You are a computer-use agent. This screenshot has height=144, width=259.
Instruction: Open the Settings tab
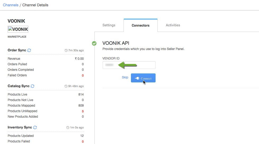coord(109,25)
